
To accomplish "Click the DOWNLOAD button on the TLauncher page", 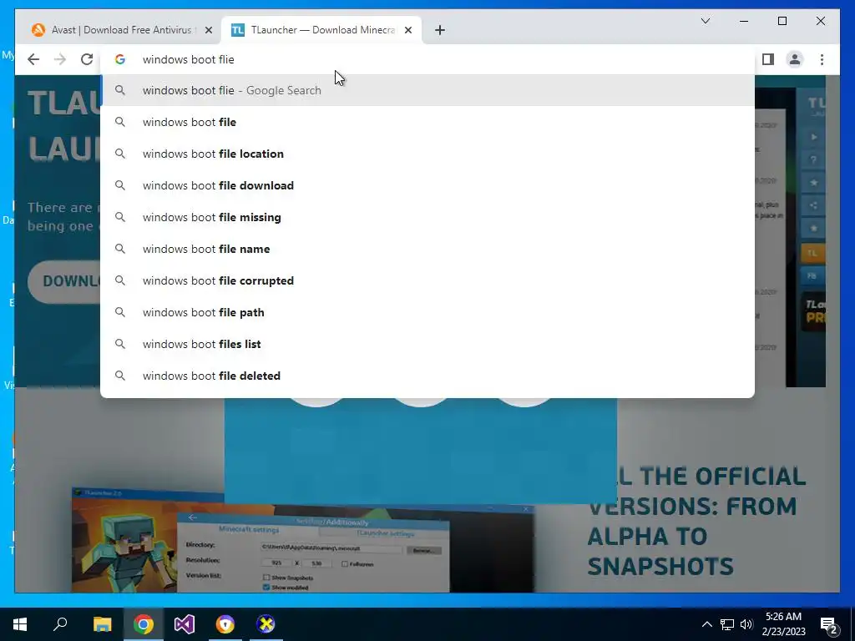I will (64, 281).
